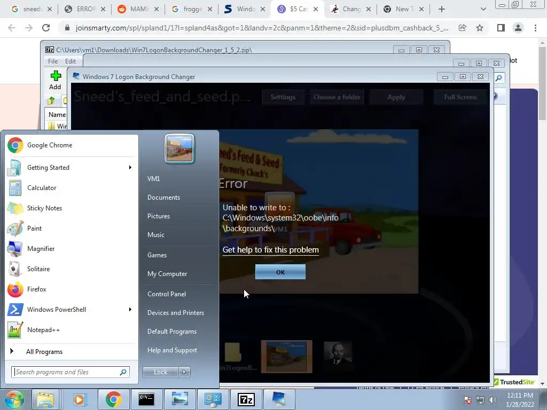The height and width of the screenshot is (410, 547).
Task: Start Solitaire from the Start menu
Action: click(x=72, y=269)
